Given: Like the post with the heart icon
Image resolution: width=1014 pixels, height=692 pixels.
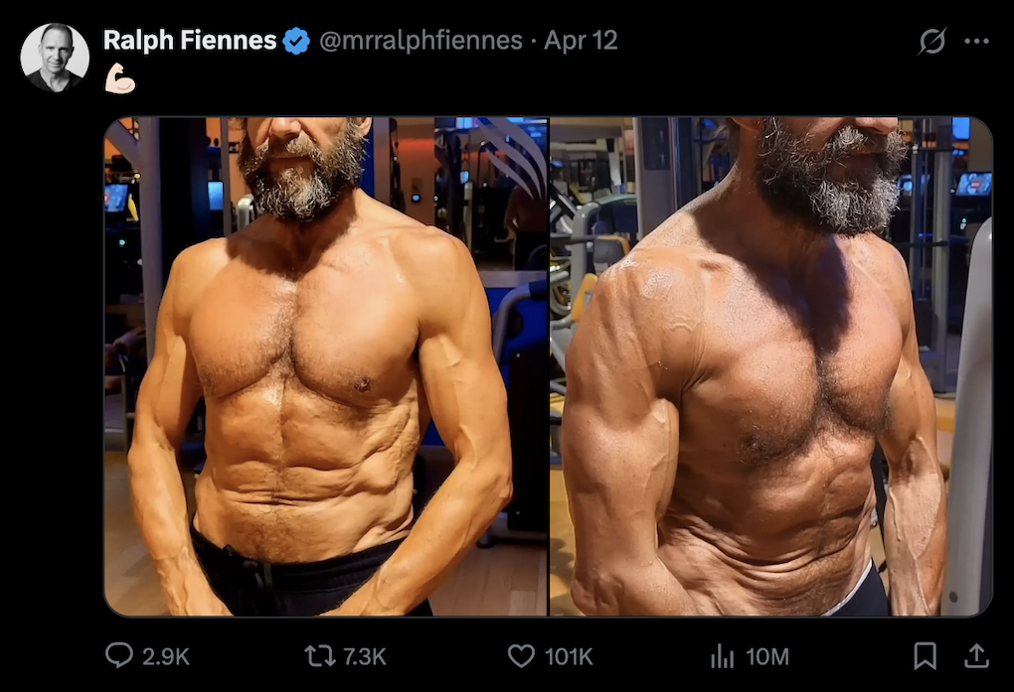Looking at the screenshot, I should pyautogui.click(x=521, y=655).
